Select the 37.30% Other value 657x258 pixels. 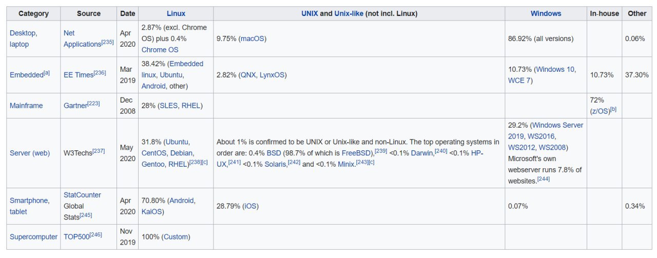pos(637,75)
